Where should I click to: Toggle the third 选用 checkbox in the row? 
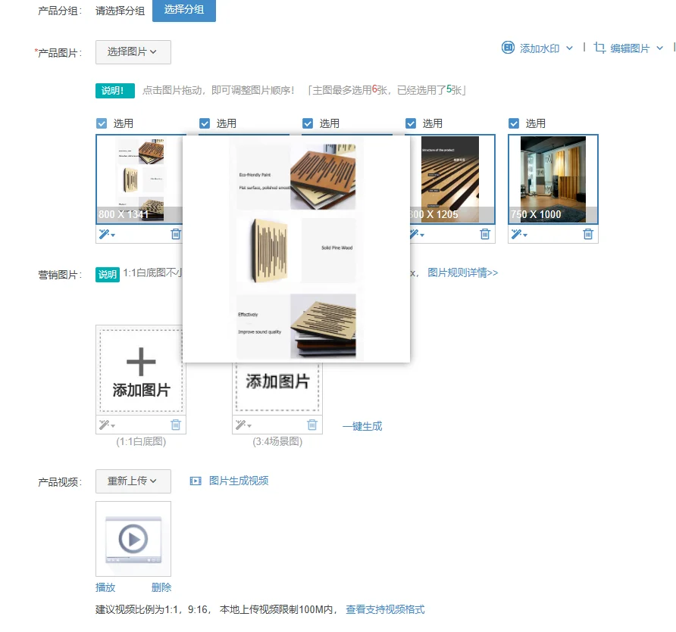pyautogui.click(x=308, y=123)
